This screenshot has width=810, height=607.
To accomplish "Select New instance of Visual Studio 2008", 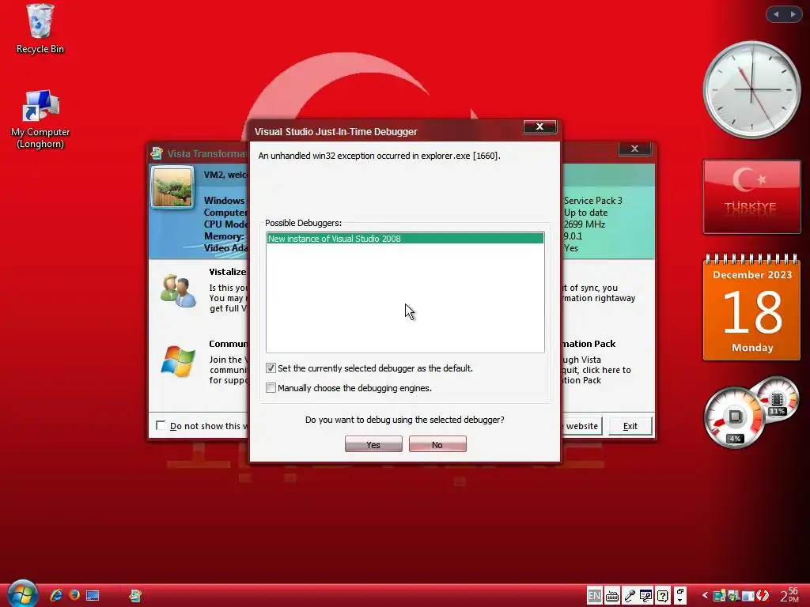I will pos(405,239).
